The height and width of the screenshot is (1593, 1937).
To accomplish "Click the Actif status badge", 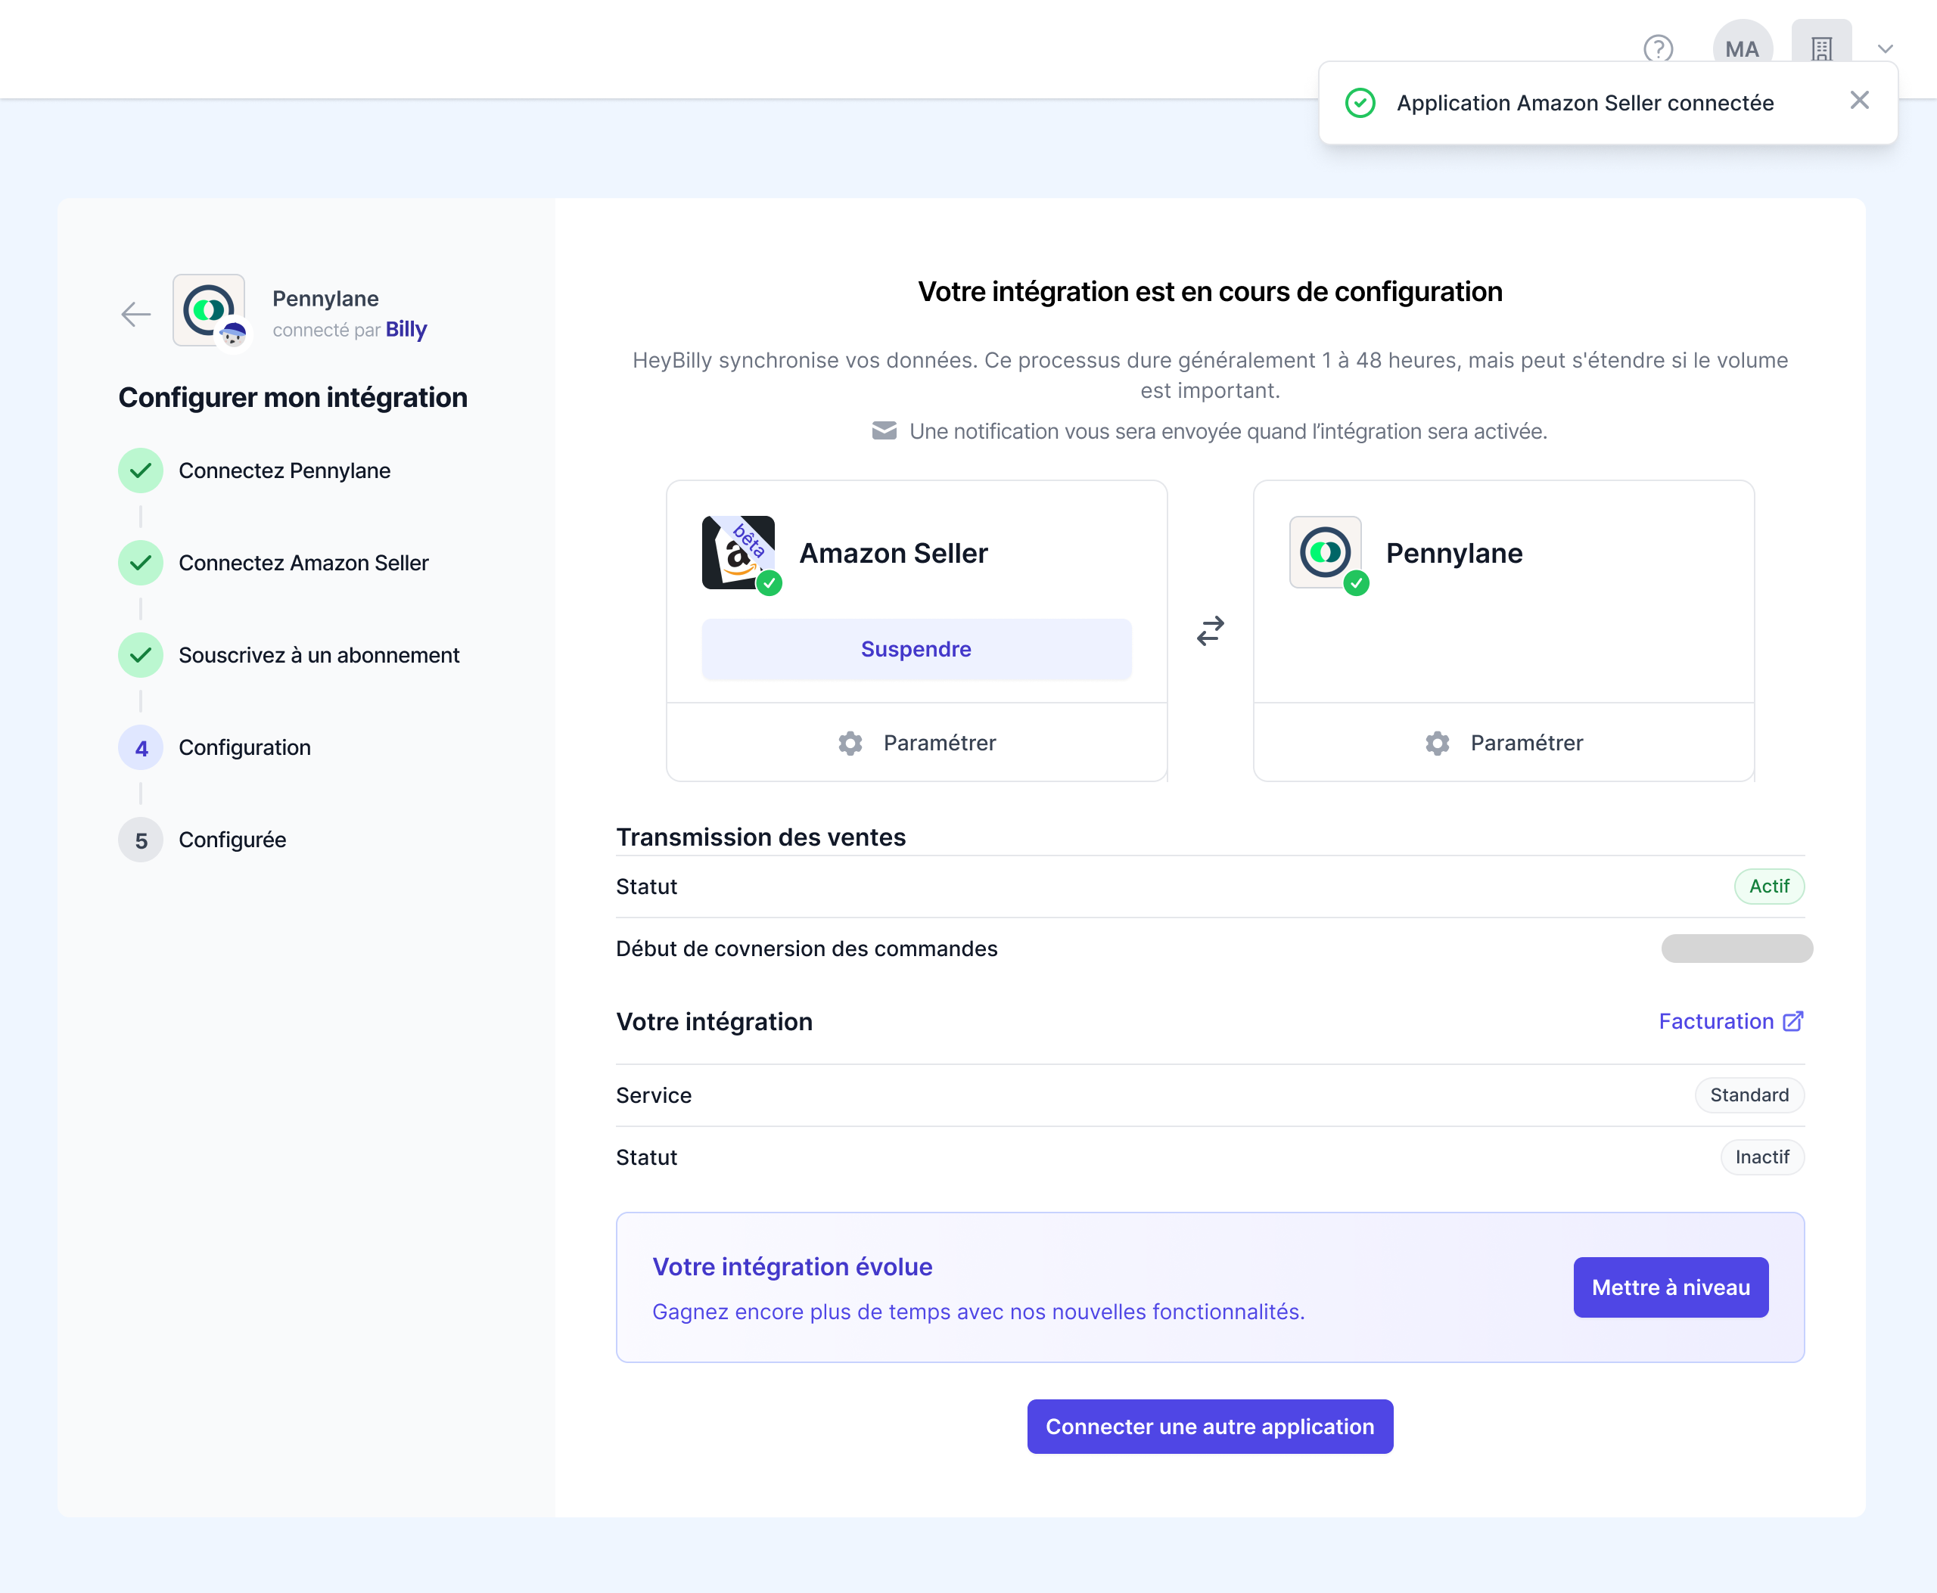I will [x=1769, y=887].
